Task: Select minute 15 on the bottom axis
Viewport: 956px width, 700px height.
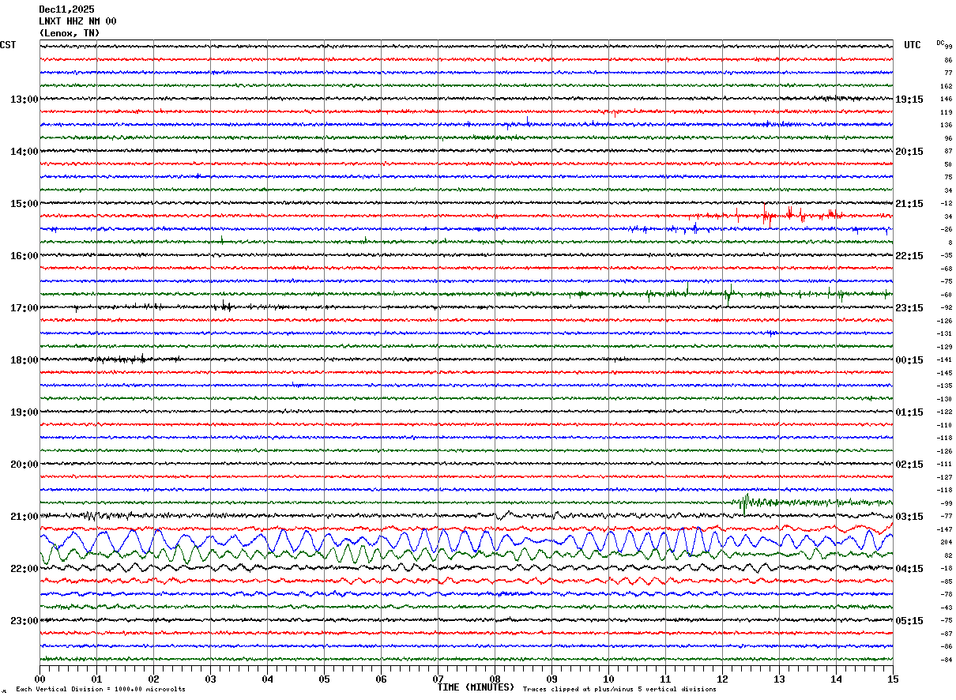Action: coord(892,679)
